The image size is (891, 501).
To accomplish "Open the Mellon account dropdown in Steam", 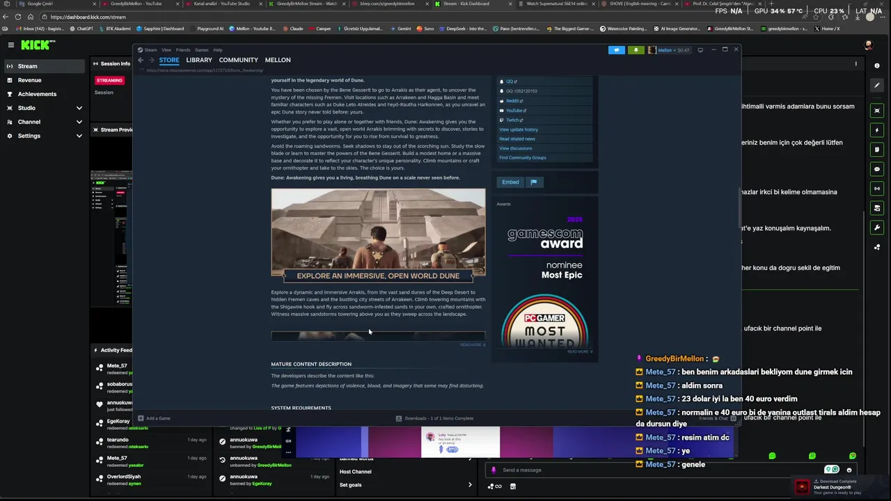I will (669, 50).
